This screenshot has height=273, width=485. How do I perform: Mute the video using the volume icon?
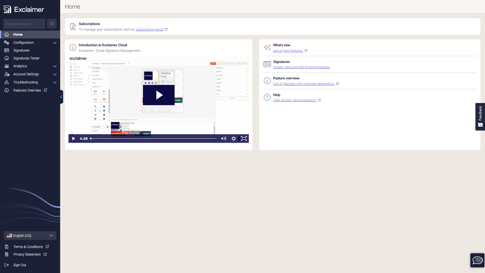point(223,139)
